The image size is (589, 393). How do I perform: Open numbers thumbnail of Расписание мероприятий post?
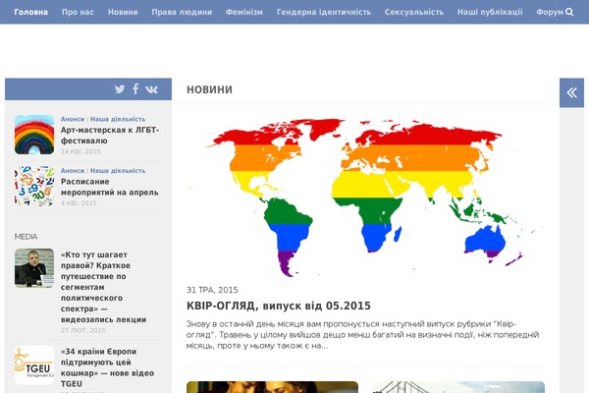click(x=34, y=186)
